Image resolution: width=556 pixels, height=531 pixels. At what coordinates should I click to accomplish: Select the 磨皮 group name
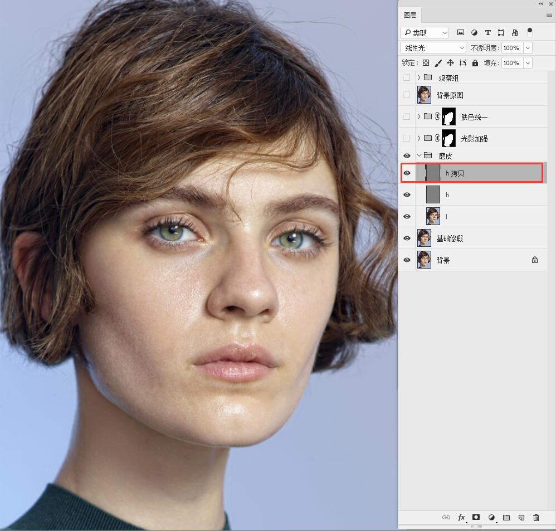[x=445, y=156]
